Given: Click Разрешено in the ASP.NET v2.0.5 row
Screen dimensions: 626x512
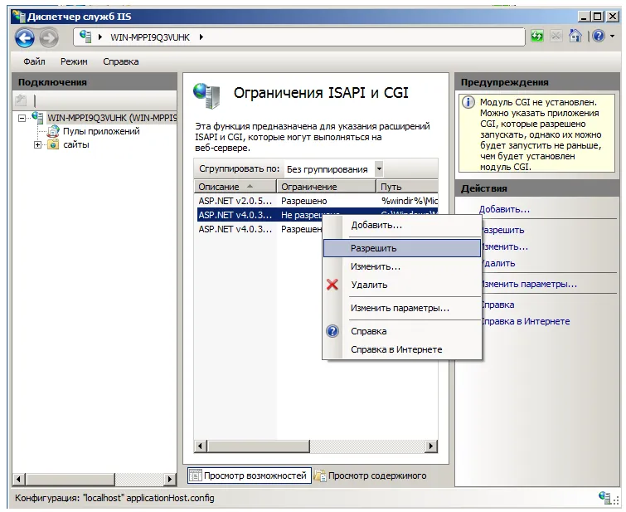Looking at the screenshot, I should [303, 201].
